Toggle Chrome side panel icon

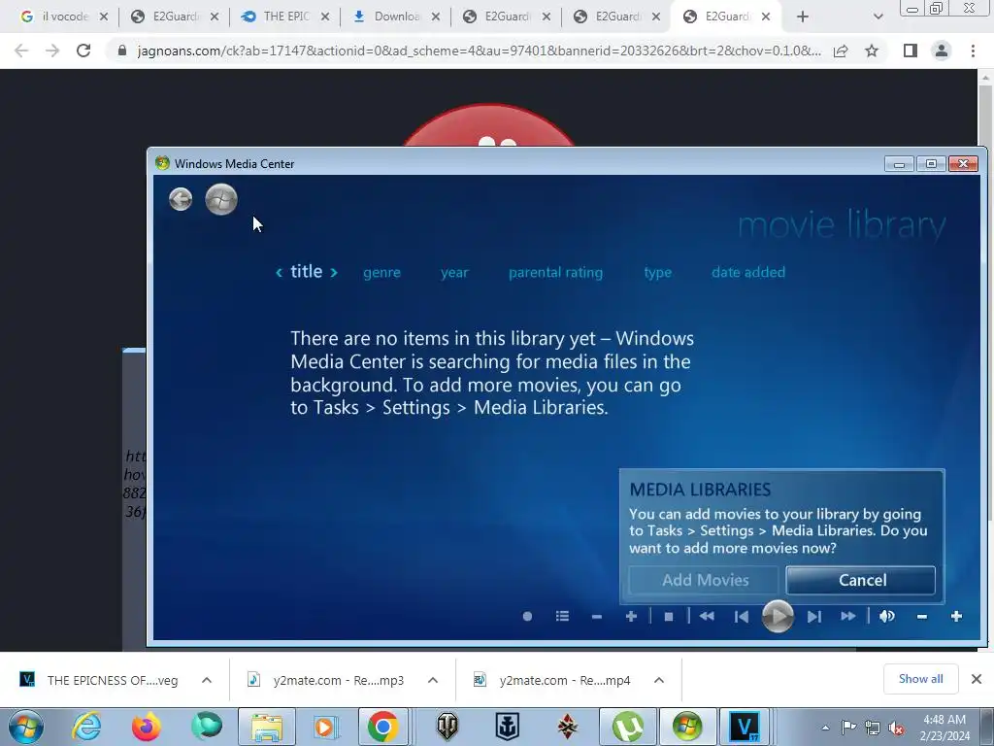[911, 51]
